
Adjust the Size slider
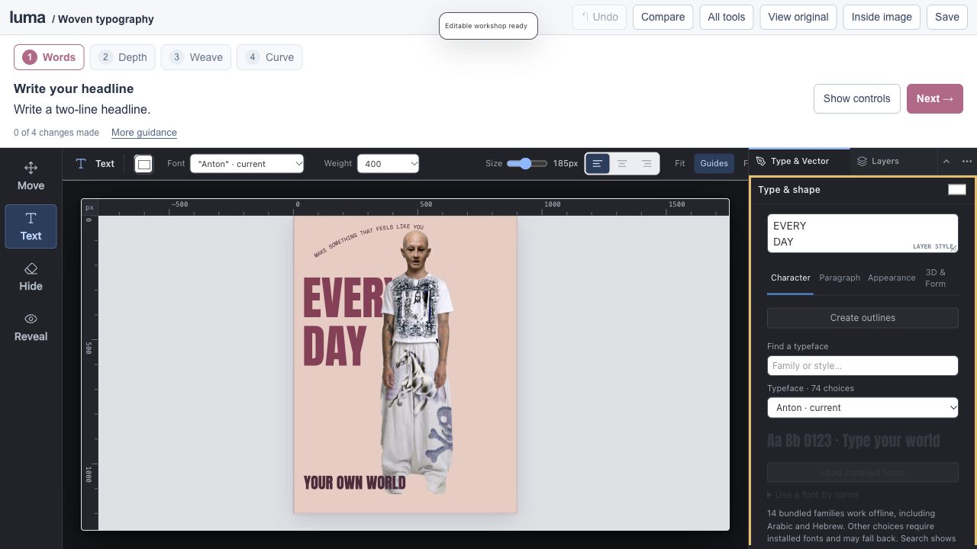527,164
